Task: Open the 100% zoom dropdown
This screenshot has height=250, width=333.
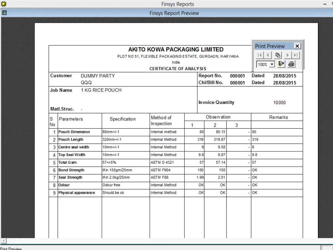Action: [272, 64]
